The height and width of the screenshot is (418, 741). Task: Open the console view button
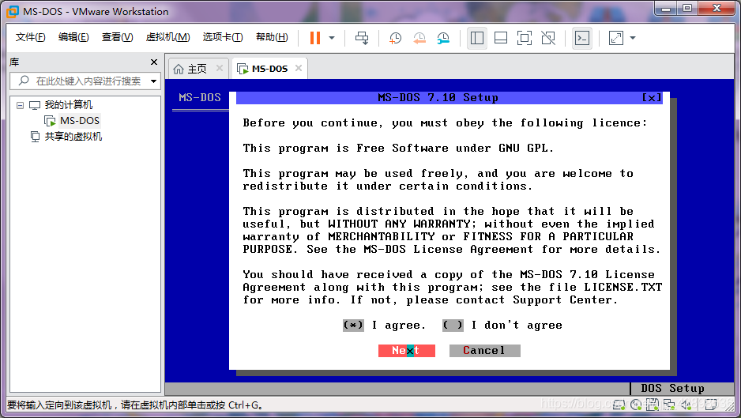point(581,38)
